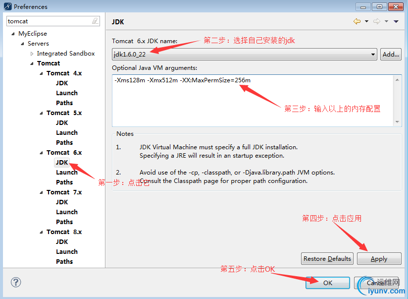Select Launch under Tomcat 5.x

click(x=67, y=133)
